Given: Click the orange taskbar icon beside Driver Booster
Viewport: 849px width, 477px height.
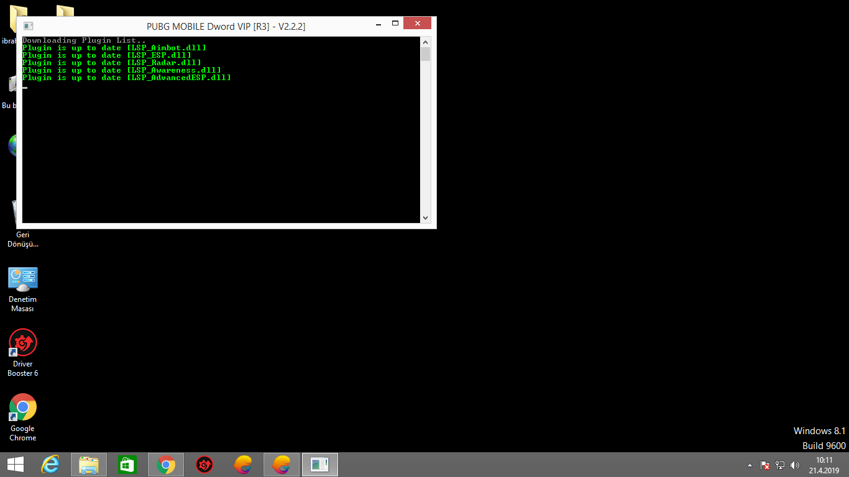Looking at the screenshot, I should click(243, 465).
